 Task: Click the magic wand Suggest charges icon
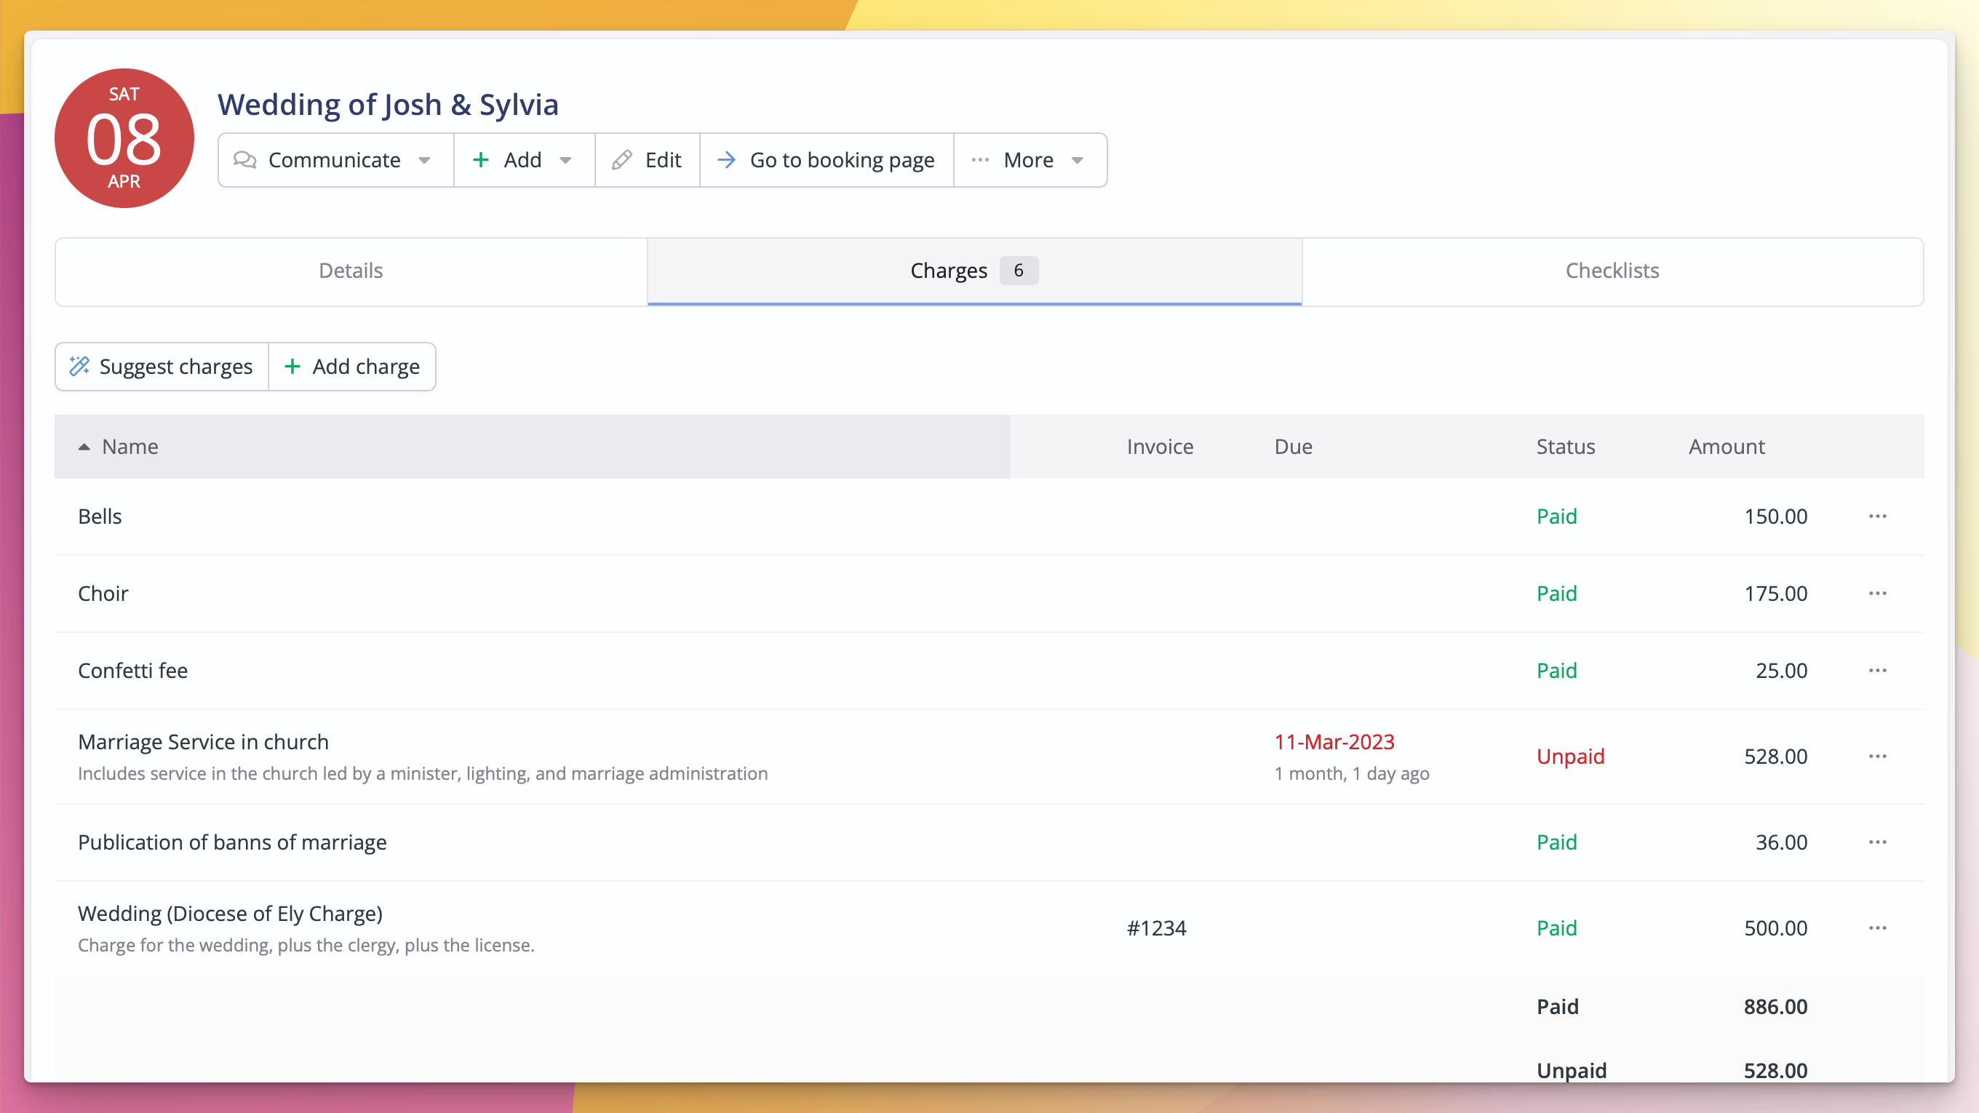click(x=80, y=366)
